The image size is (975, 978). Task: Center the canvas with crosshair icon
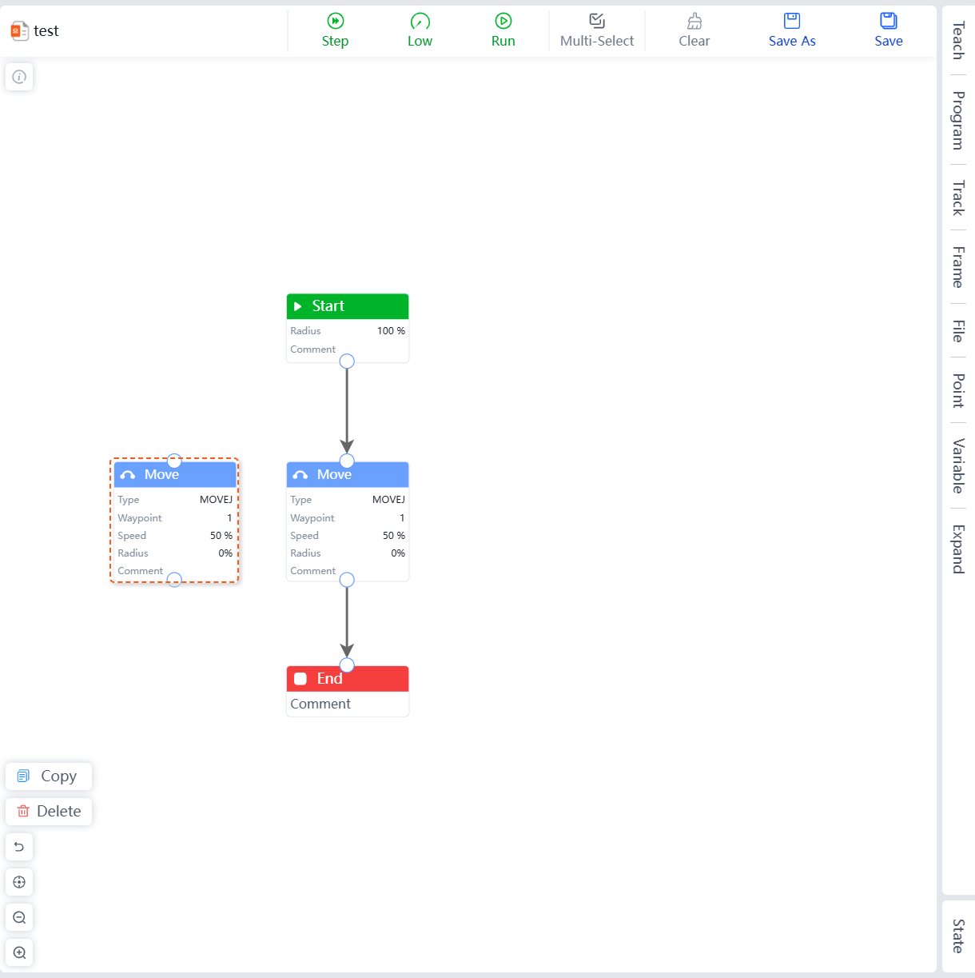(19, 882)
